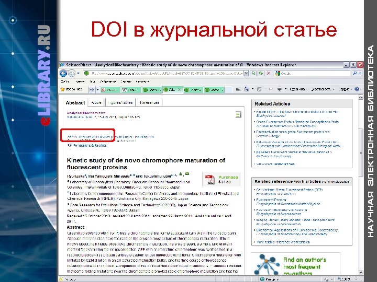Click the blank new tab button
Viewport: 377px width, 282px height.
pyautogui.click(x=229, y=90)
